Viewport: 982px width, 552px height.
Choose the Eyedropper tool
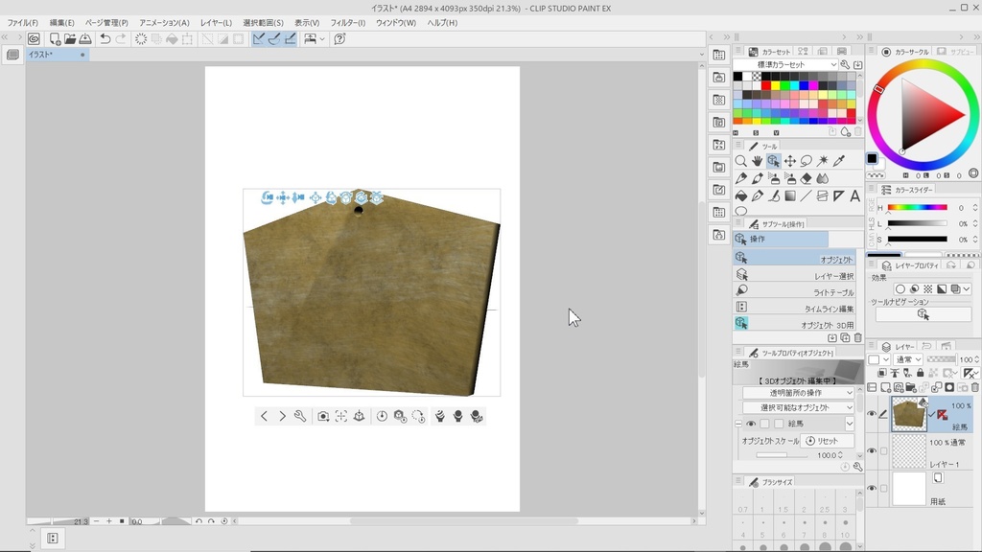(839, 161)
